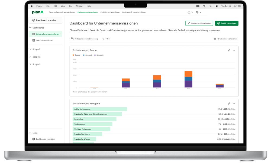
Task: Expand Scope 1 section in sidebar
Action: (36, 49)
